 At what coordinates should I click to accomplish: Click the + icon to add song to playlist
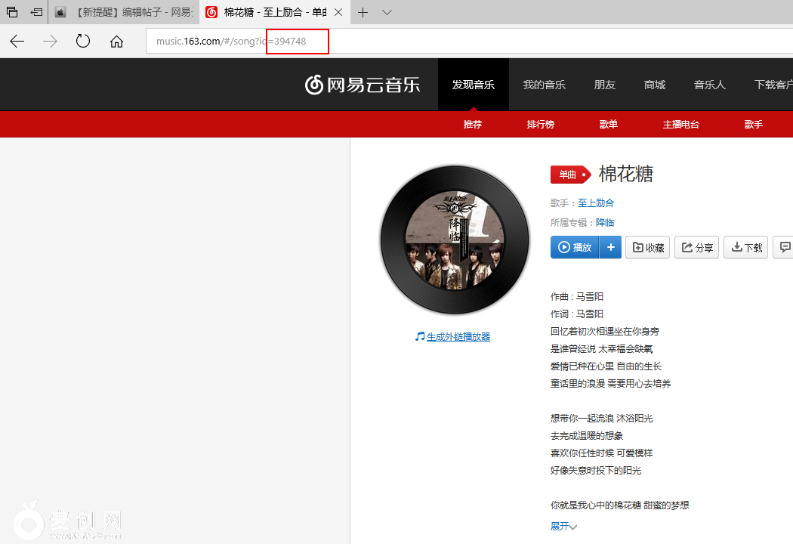click(610, 247)
